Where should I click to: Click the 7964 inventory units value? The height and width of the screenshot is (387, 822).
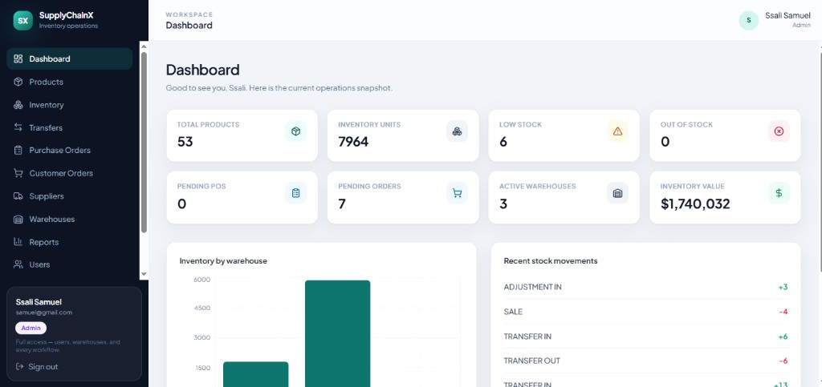coord(353,141)
